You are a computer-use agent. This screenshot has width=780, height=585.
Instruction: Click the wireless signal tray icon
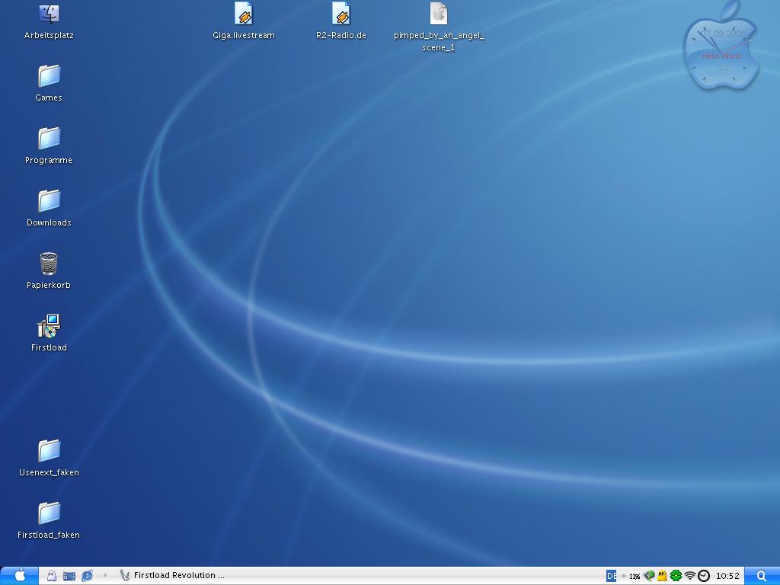click(689, 576)
